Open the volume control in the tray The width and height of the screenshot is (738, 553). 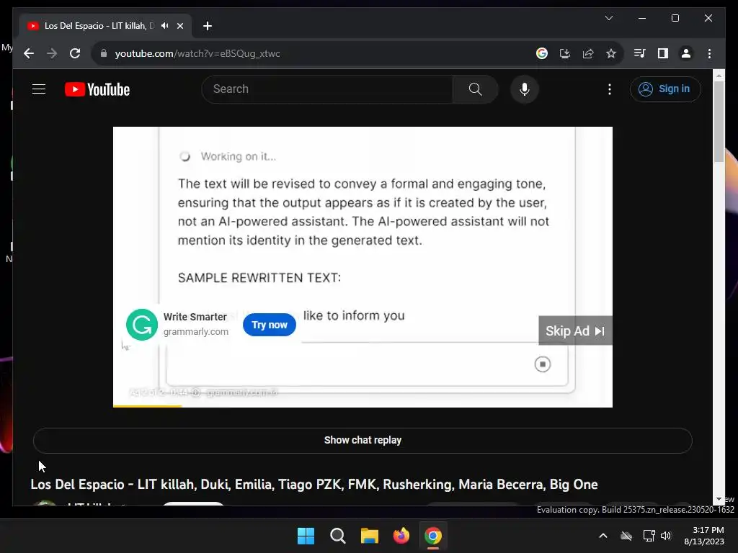pyautogui.click(x=666, y=536)
